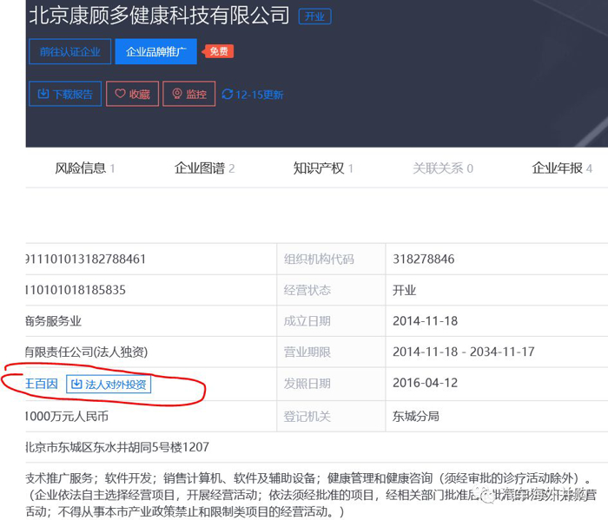The image size is (608, 520).
Task: Click 法人对外投资 button
Action: (x=109, y=385)
